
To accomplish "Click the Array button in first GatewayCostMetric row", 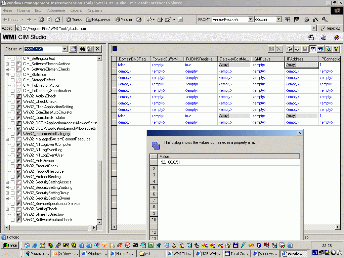I will point(223,65).
